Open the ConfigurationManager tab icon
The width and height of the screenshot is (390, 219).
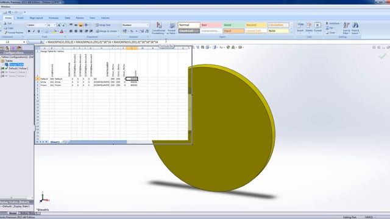pos(7,48)
